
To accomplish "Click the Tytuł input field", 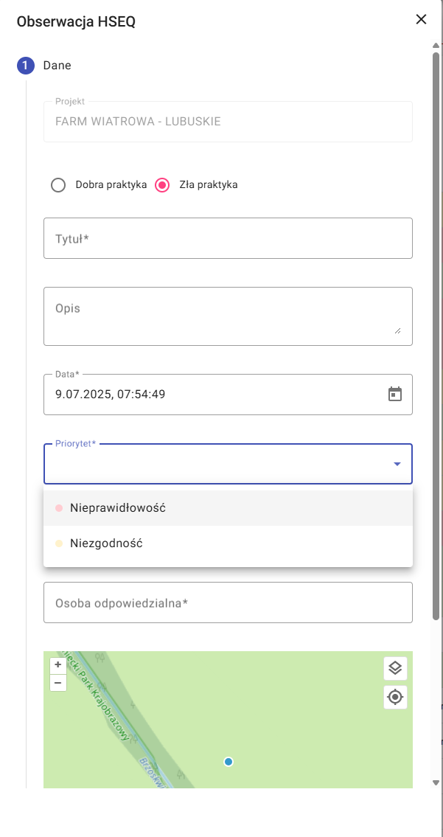I will pyautogui.click(x=228, y=238).
